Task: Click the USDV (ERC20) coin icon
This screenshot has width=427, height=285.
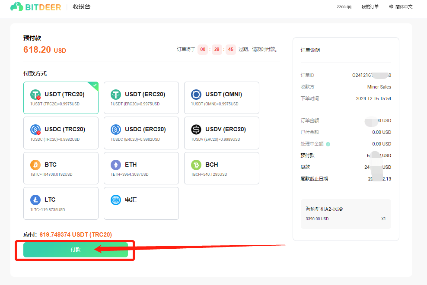Action: (x=196, y=130)
